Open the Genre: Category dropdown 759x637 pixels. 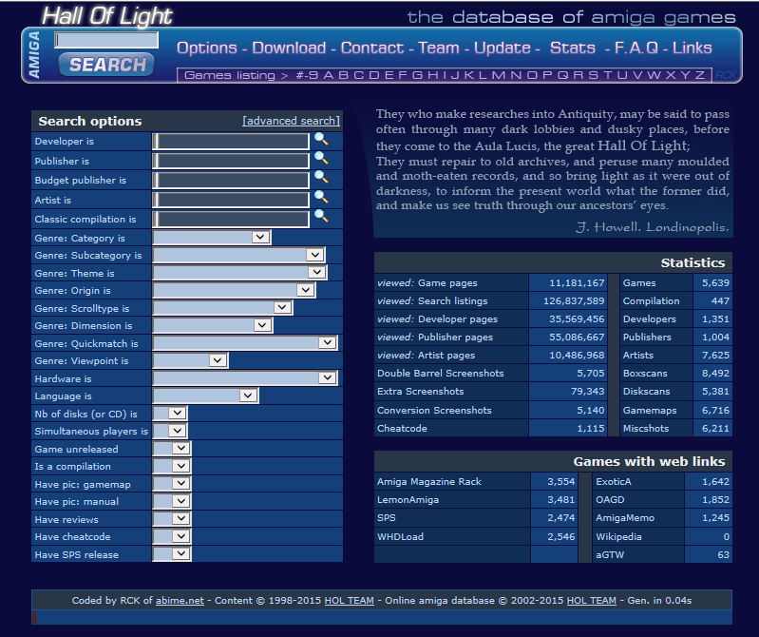click(212, 238)
